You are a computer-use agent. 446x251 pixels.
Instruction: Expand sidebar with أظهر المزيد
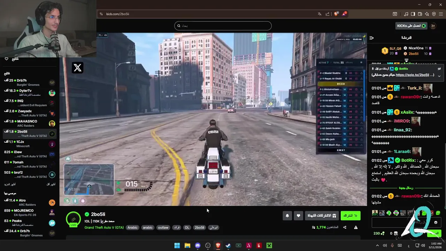pos(10,184)
